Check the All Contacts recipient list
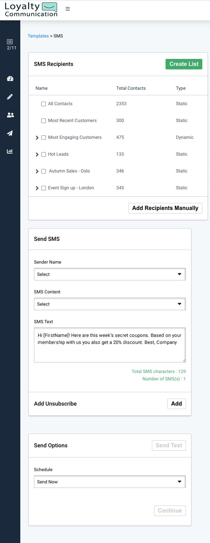The width and height of the screenshot is (210, 543). [x=43, y=104]
